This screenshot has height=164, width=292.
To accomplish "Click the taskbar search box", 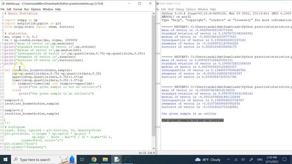I will (44, 159).
